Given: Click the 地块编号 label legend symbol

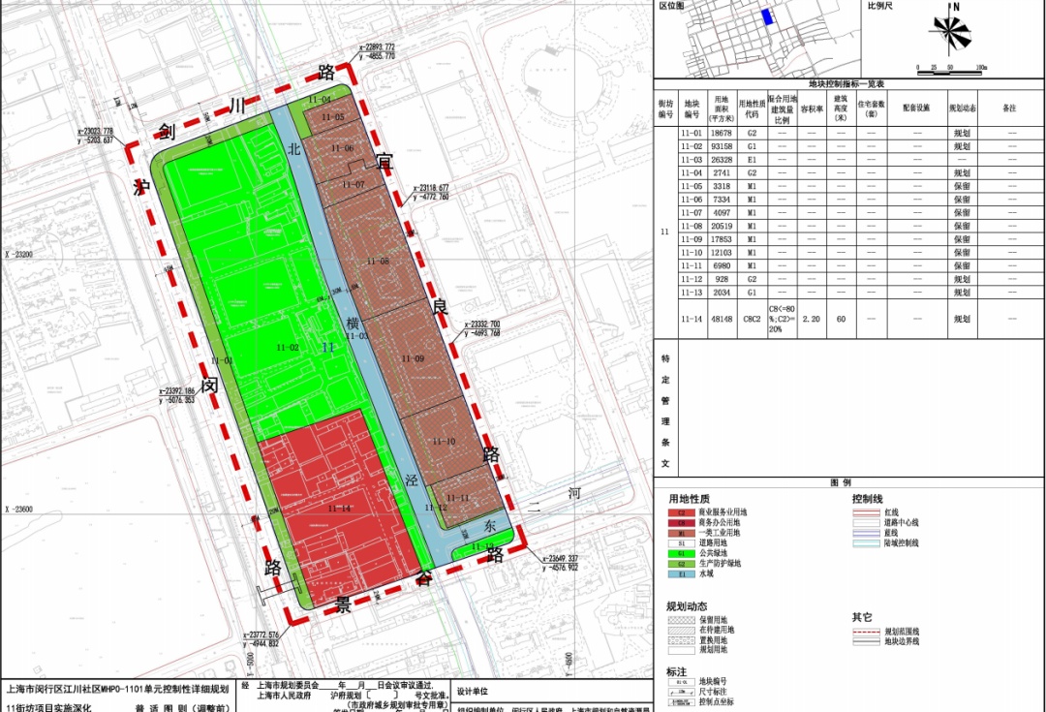Looking at the screenshot, I should click(x=681, y=681).
